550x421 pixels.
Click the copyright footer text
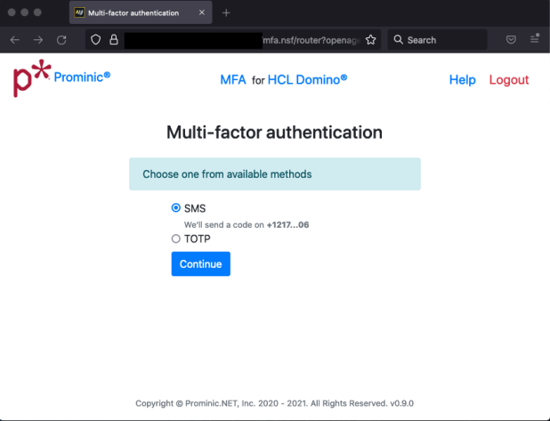pos(275,403)
